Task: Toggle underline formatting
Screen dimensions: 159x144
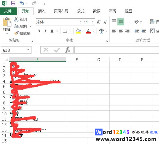Action: (x=52, y=31)
